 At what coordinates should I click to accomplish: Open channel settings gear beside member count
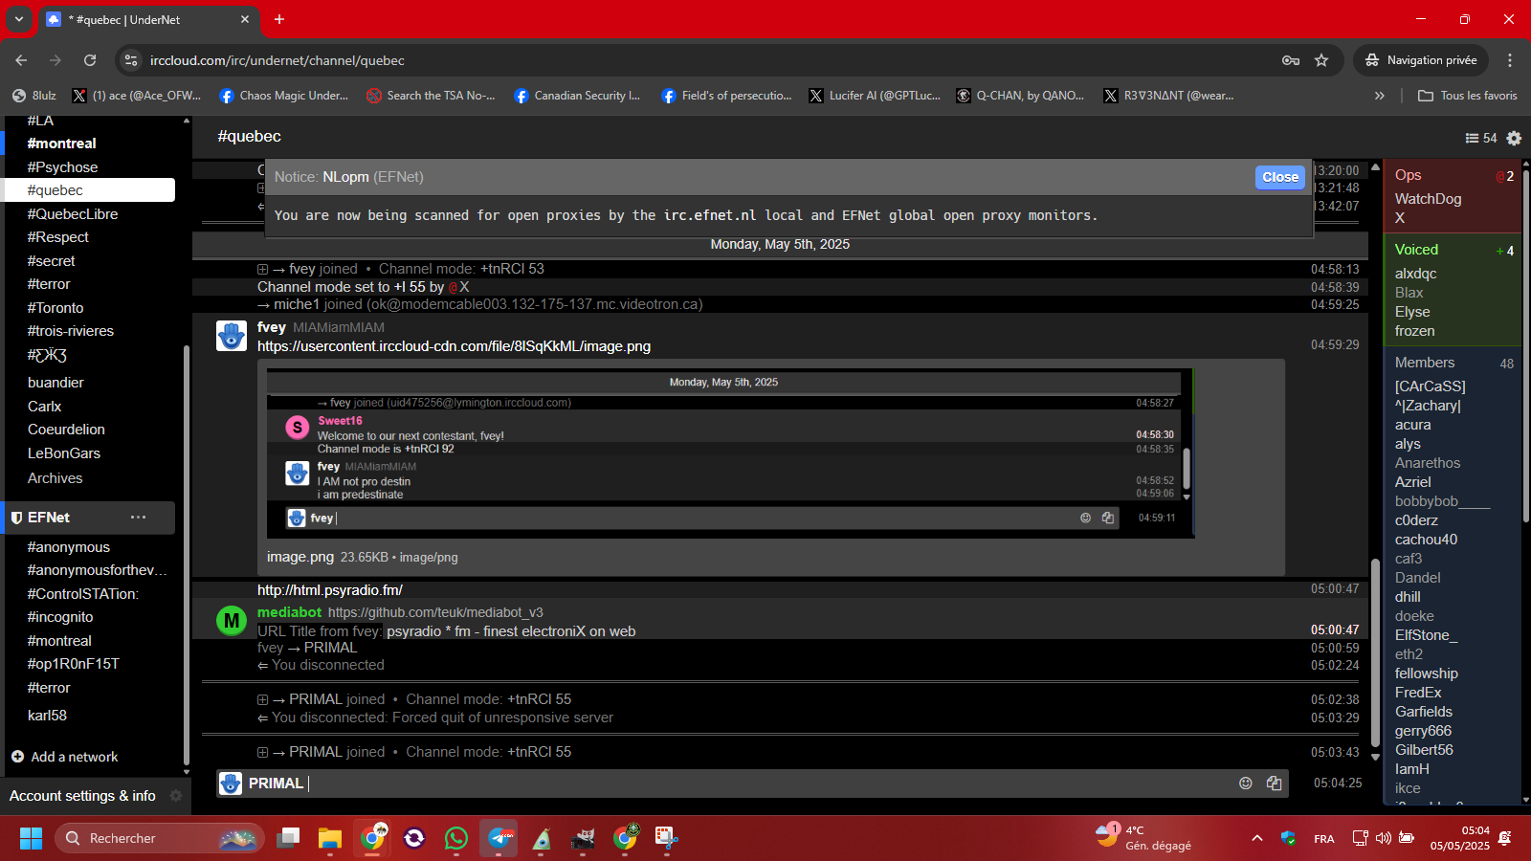point(1514,138)
